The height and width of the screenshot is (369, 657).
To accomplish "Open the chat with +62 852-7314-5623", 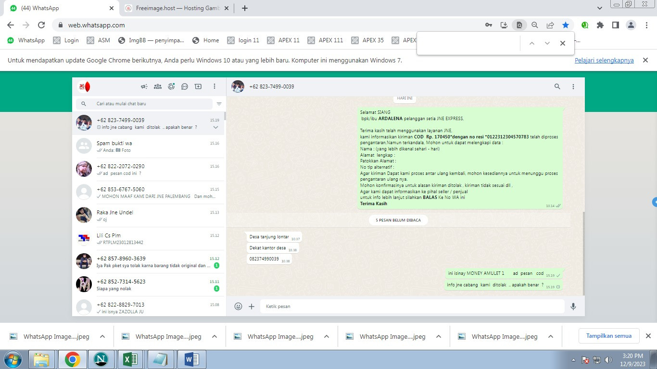I will point(148,285).
